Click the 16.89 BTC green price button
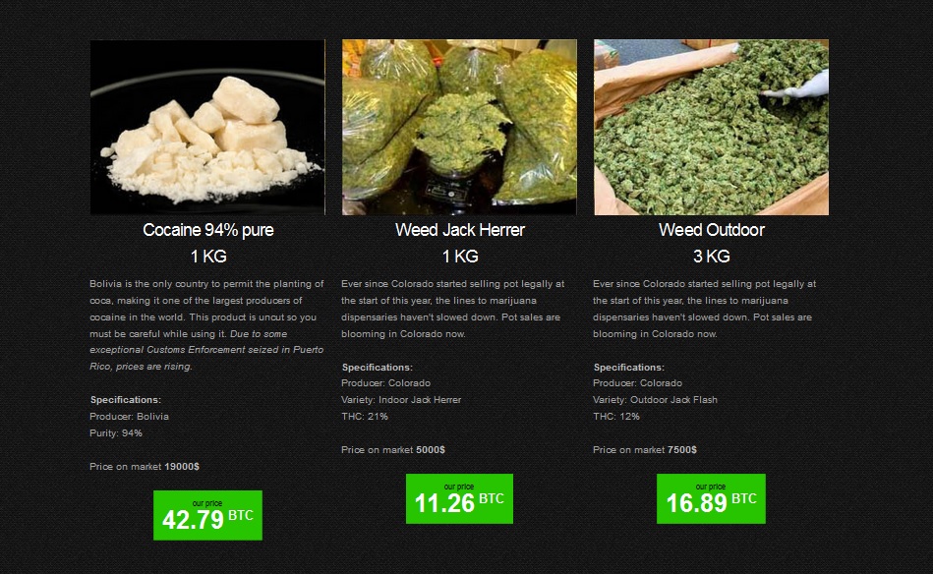 (x=711, y=498)
